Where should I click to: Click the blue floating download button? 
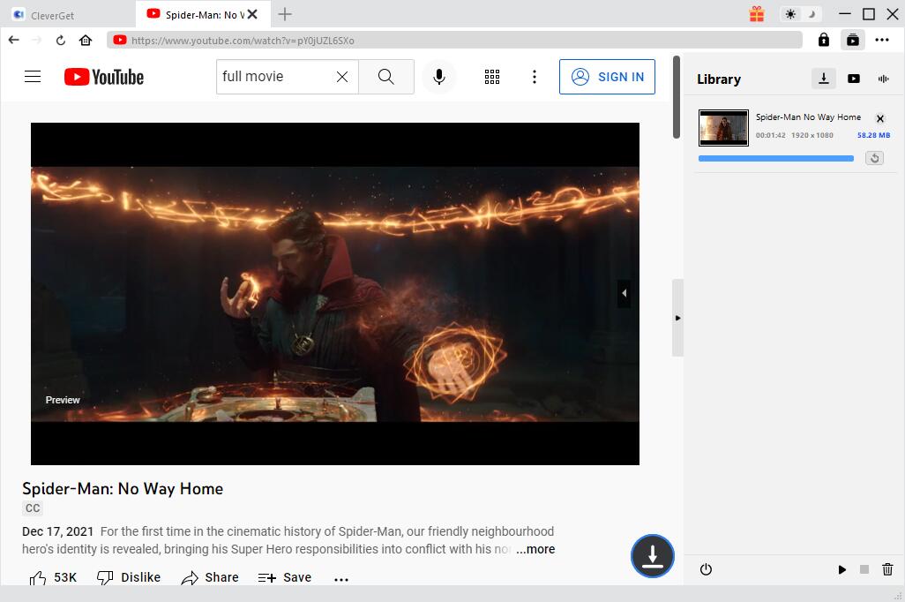pyautogui.click(x=653, y=556)
